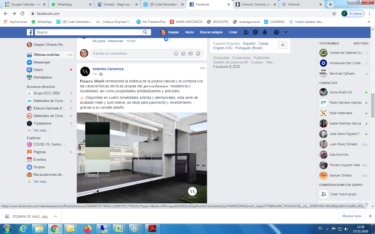
Task: Click the search magnifier button
Action: (145, 32)
